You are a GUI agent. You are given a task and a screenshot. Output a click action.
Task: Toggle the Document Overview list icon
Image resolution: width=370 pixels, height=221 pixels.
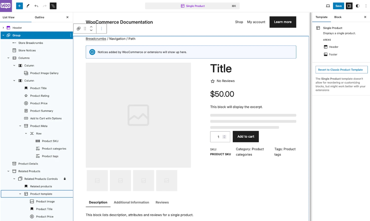point(53,6)
